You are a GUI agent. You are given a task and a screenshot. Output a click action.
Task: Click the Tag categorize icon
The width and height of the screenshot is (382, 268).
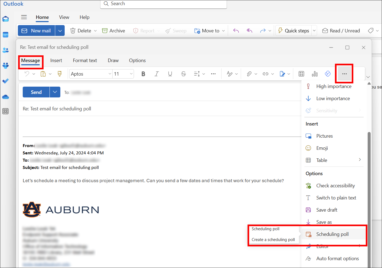tap(371, 31)
